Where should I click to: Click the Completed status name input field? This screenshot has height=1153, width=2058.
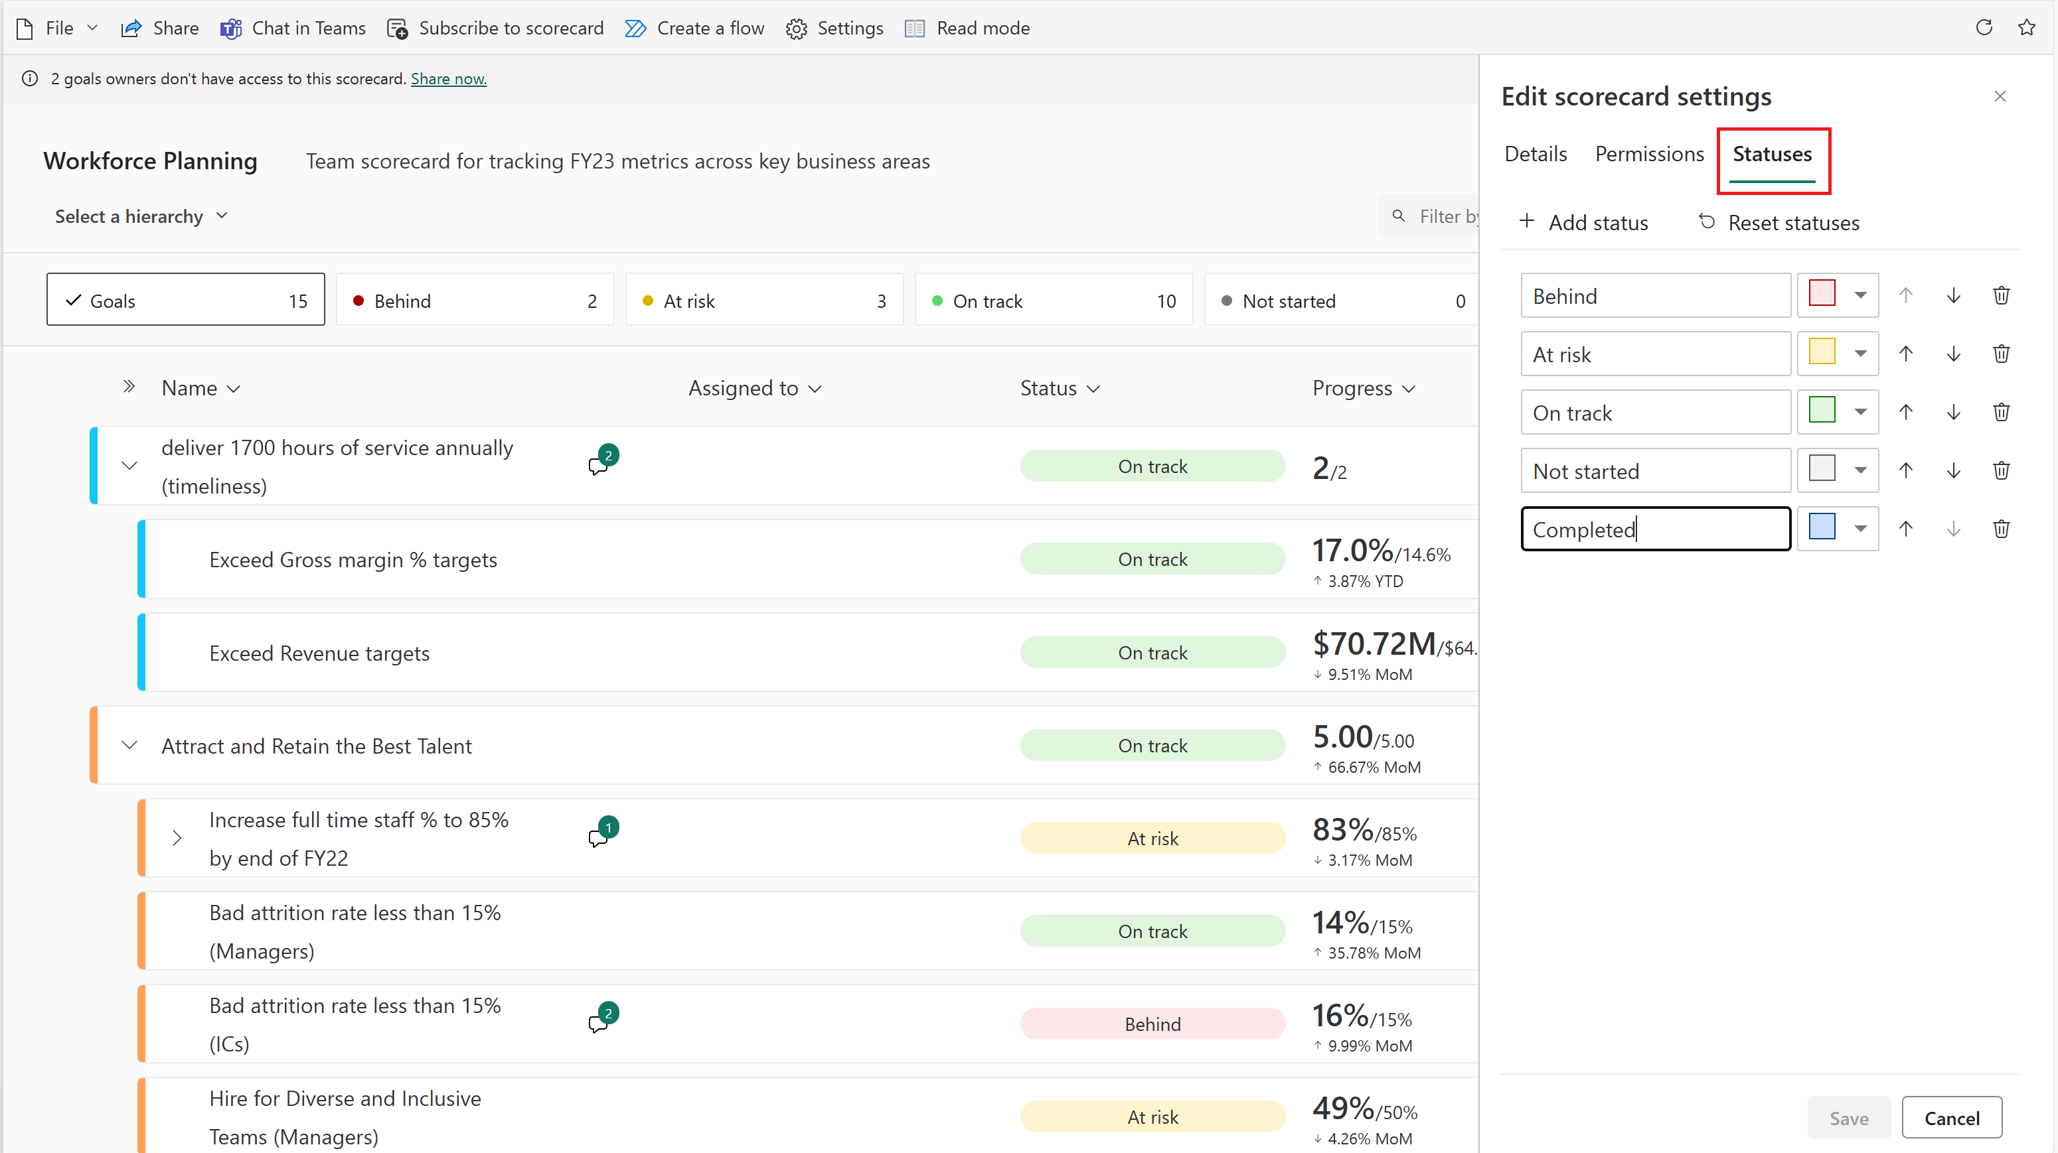[x=1655, y=529]
